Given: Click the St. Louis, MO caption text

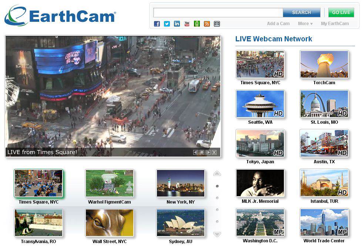Looking at the screenshot, I should pos(324,122).
